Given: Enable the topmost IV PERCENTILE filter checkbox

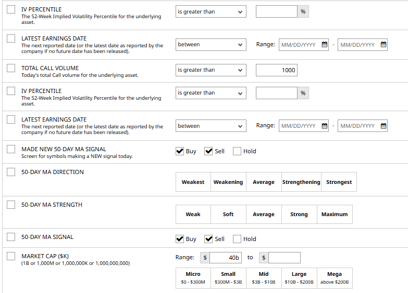Looking at the screenshot, I should [x=11, y=9].
